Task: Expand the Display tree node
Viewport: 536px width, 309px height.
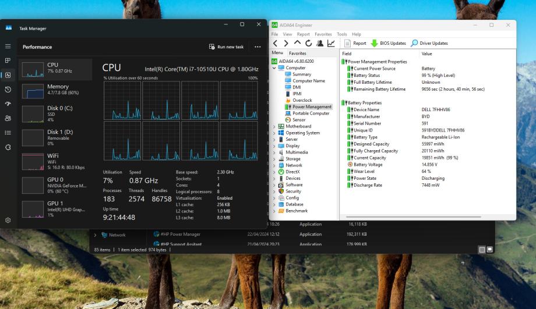Action: point(274,146)
